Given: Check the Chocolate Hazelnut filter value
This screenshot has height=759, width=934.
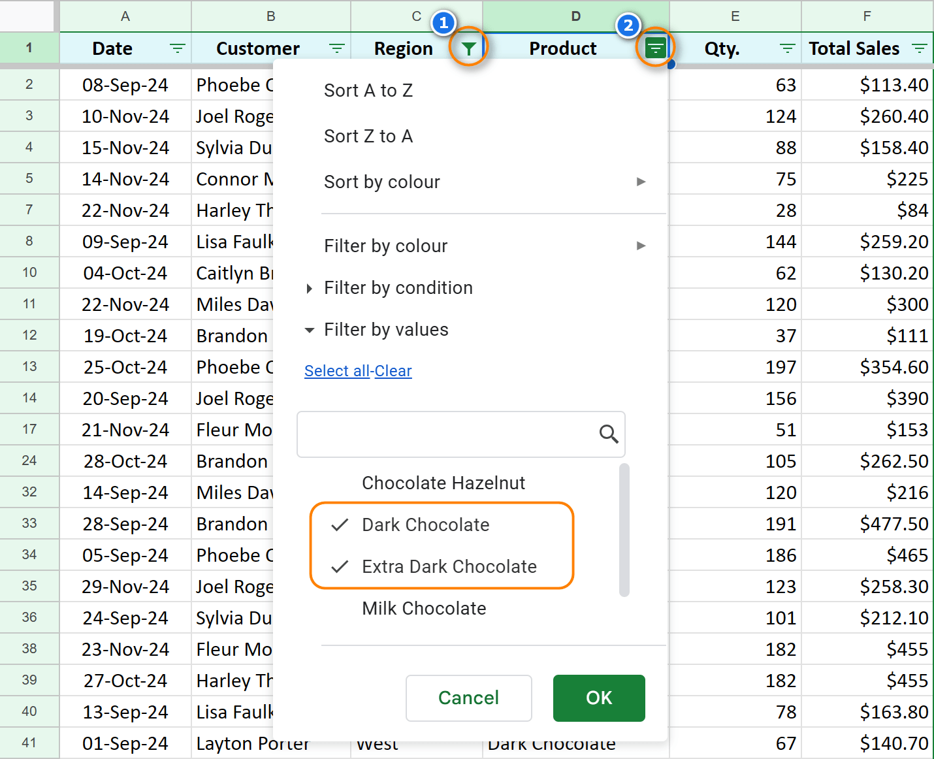Looking at the screenshot, I should tap(340, 483).
